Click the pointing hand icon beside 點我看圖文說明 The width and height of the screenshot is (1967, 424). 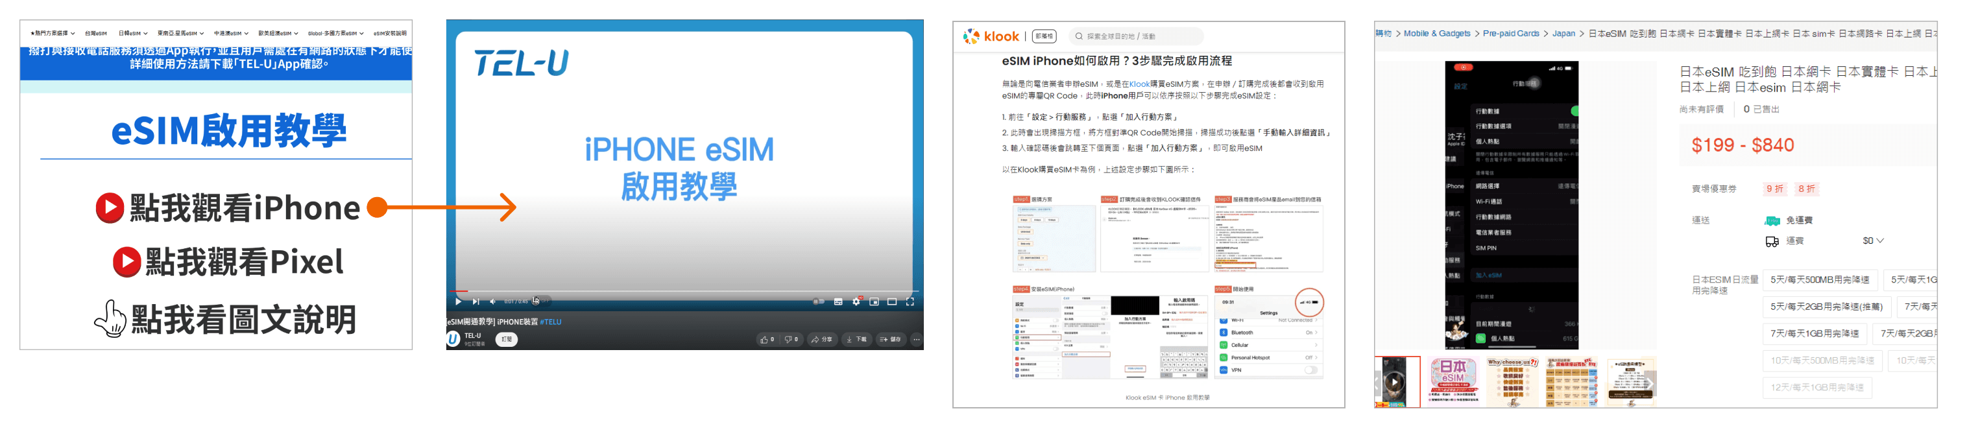pos(111,319)
